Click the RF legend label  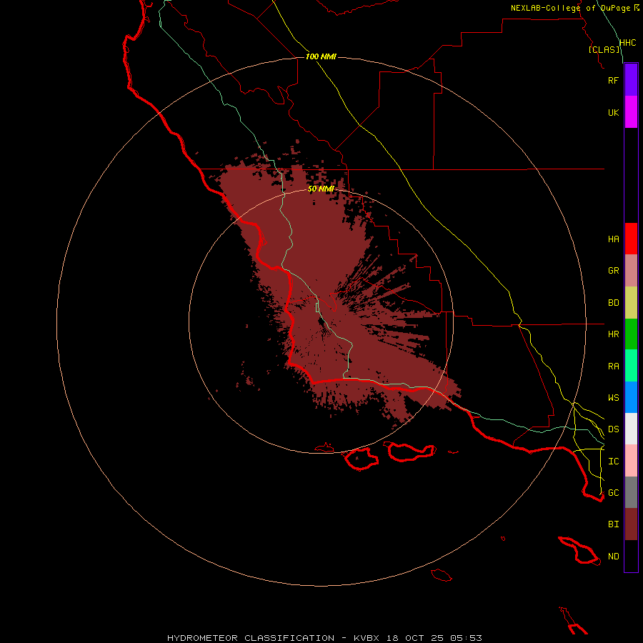pyautogui.click(x=613, y=80)
